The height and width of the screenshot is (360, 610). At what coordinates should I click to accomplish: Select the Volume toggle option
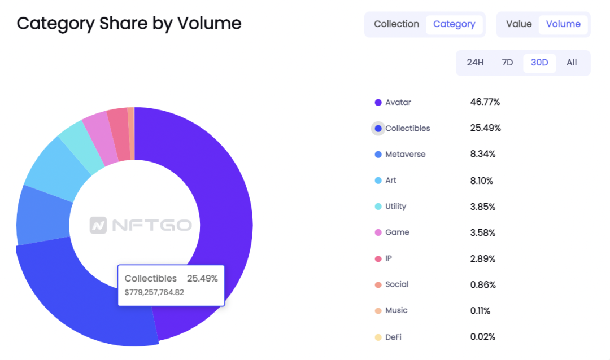coord(563,24)
